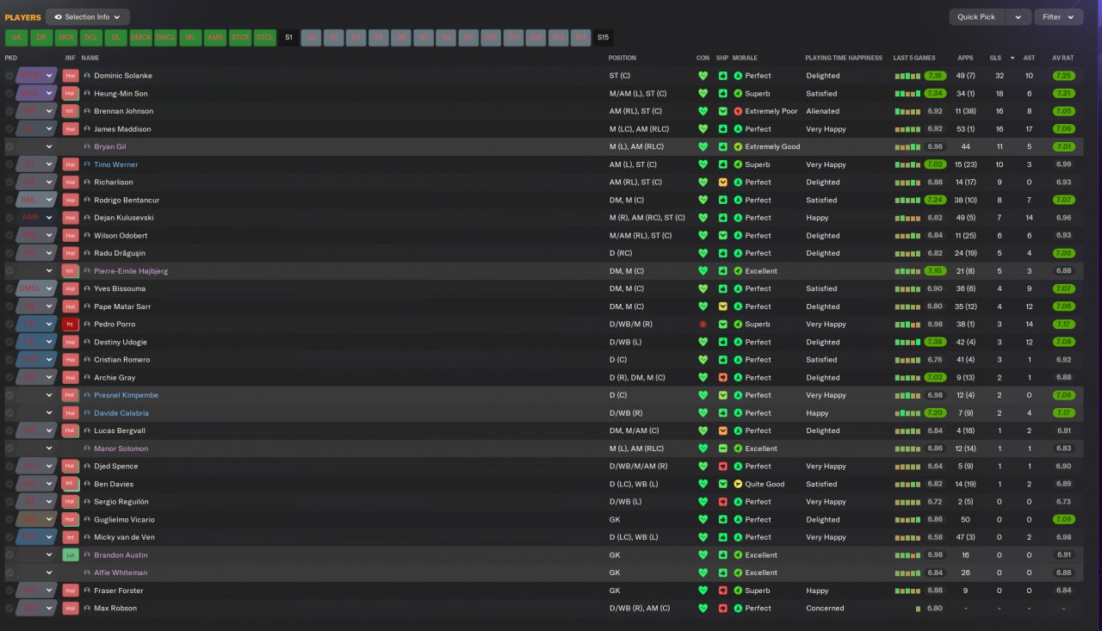Sort by the MORALE column header
The width and height of the screenshot is (1102, 631).
tap(746, 58)
